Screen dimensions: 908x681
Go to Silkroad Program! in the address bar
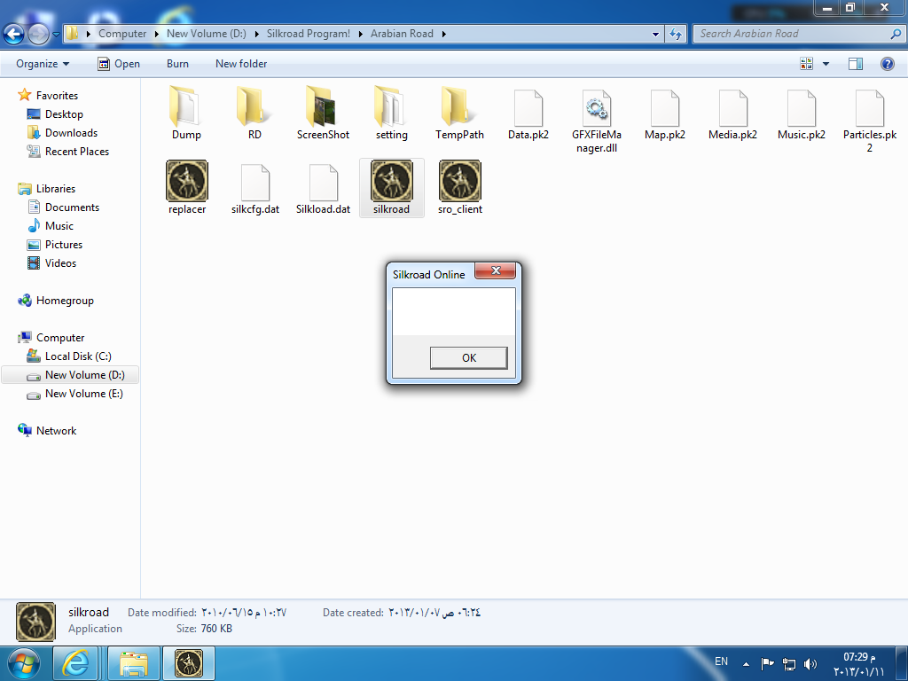[308, 34]
